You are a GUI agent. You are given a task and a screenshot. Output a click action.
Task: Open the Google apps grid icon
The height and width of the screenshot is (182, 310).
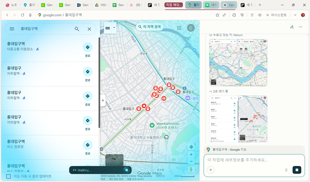[x=179, y=28]
